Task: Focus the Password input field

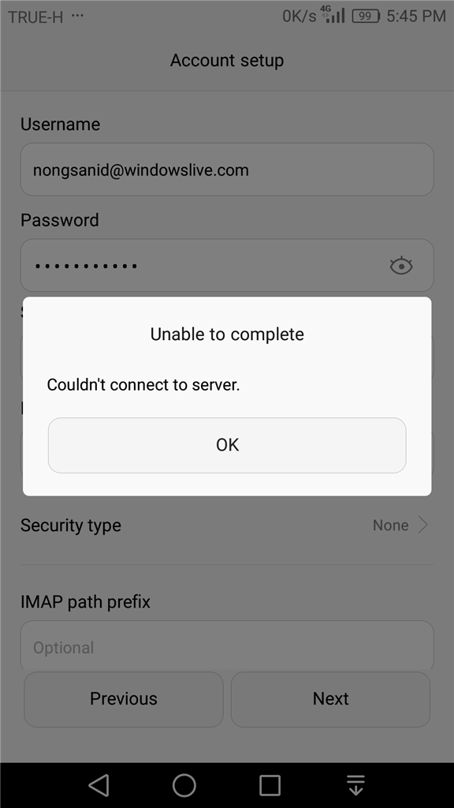Action: 227,265
